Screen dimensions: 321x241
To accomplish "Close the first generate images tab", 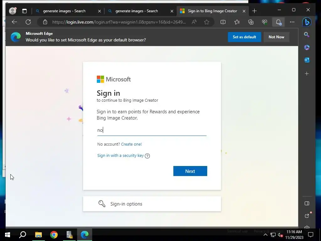I will coord(99,11).
